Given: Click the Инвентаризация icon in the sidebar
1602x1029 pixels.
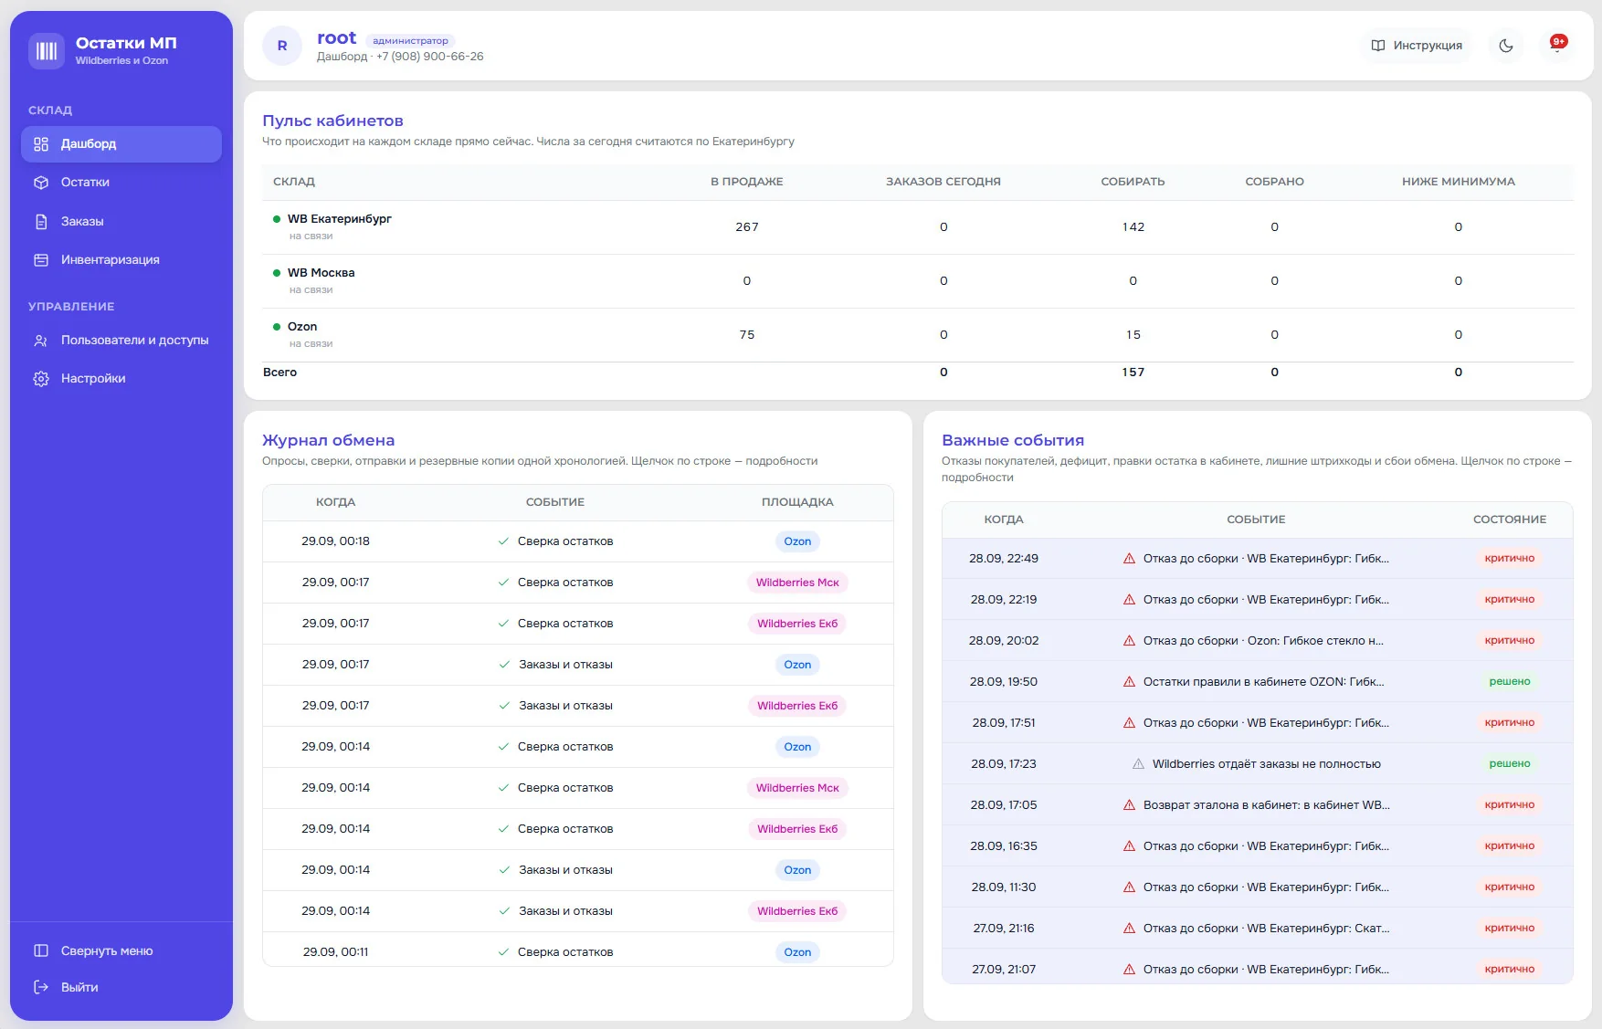Looking at the screenshot, I should coord(41,260).
